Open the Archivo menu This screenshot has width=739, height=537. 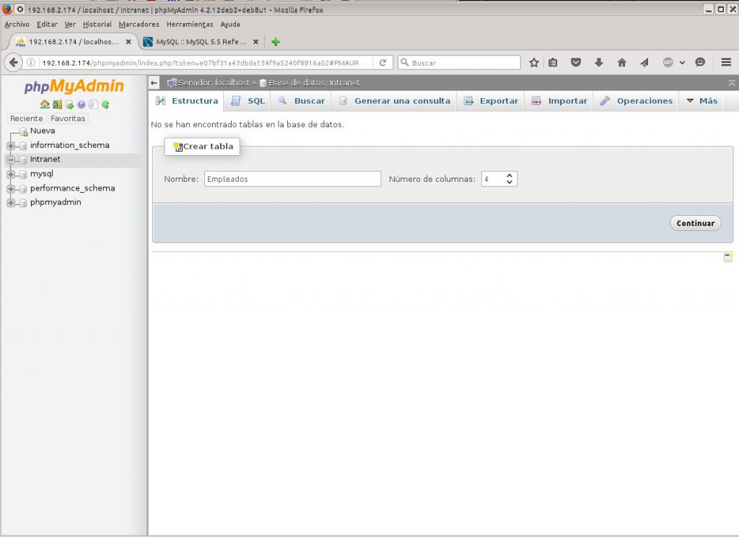click(x=17, y=24)
